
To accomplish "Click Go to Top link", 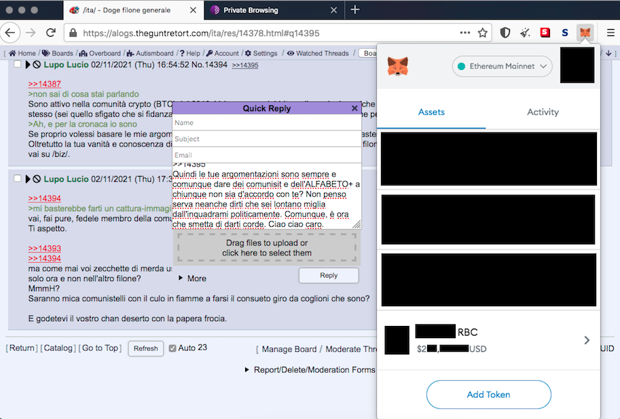I will (100, 348).
